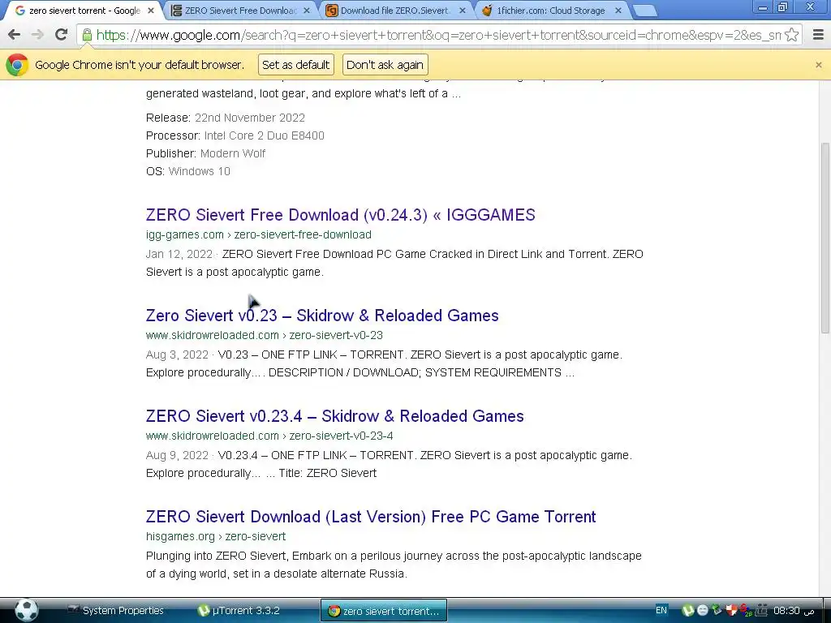Click the green safely remove hardware tray icon

click(x=717, y=610)
